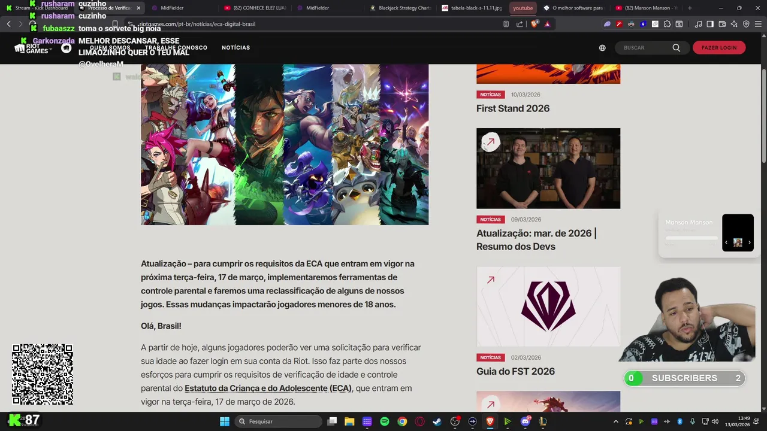Open the First Stand 2026 article
The image size is (767, 431).
[513, 108]
